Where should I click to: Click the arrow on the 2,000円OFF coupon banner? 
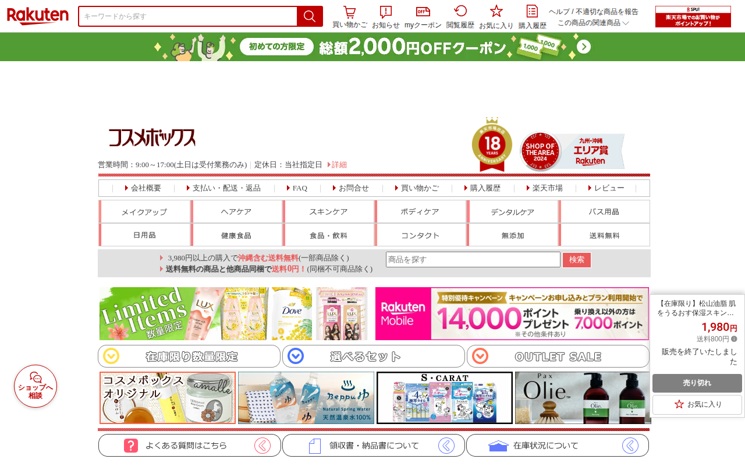point(584,47)
